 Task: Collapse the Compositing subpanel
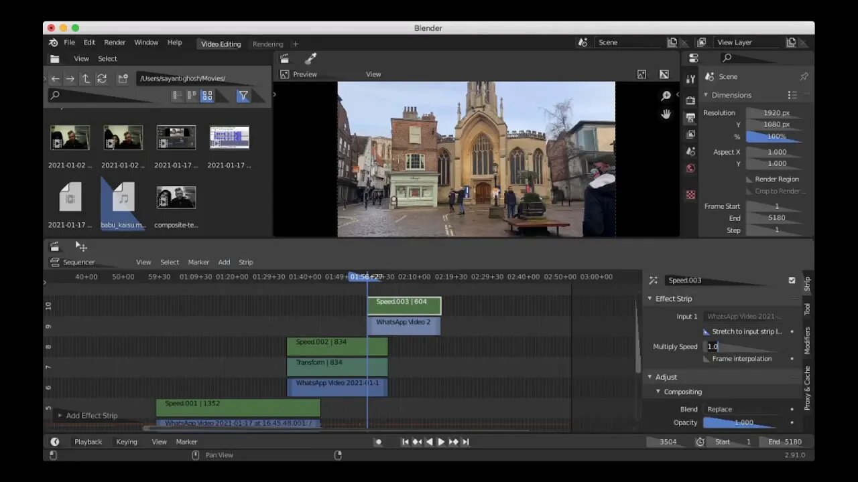coord(658,392)
